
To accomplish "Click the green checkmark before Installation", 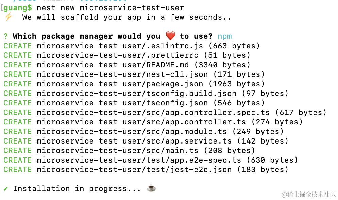I will click(x=6, y=188).
